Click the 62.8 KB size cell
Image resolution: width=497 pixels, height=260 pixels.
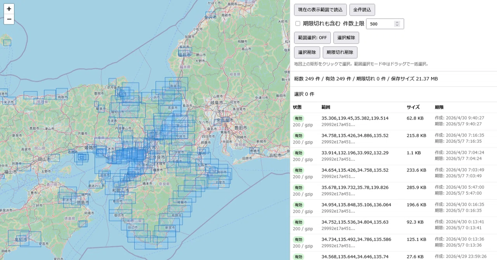415,118
